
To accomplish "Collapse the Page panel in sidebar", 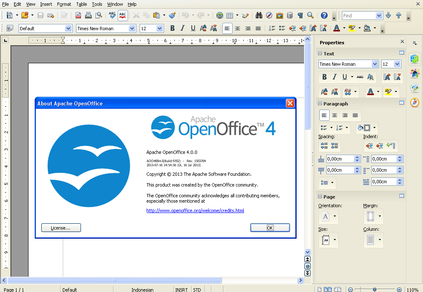I will pos(320,196).
